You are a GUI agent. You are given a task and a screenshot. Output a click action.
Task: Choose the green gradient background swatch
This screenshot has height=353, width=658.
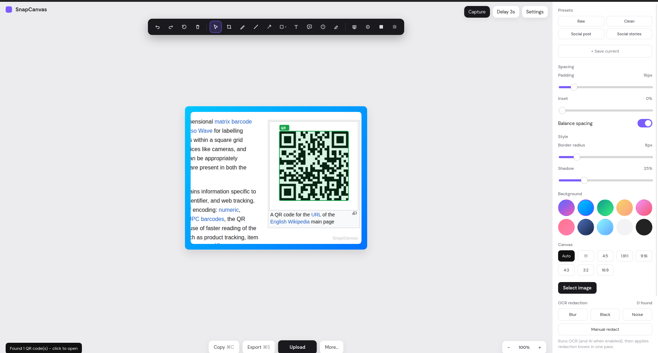tap(605, 208)
